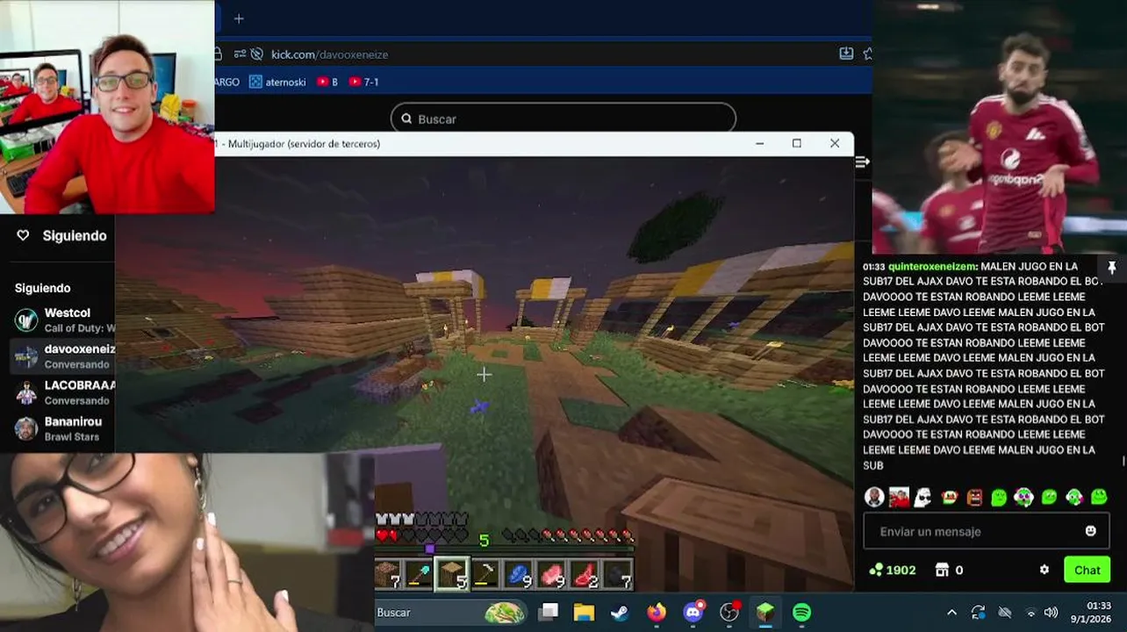Screen dimensions: 1127x632
Task: Maximize the Minecraft Multijugador window
Action: 797,143
